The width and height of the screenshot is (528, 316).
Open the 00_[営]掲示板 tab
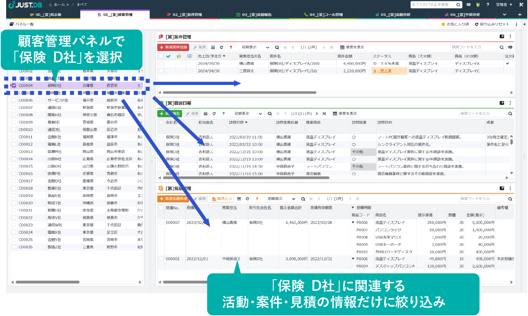[x=46, y=15]
